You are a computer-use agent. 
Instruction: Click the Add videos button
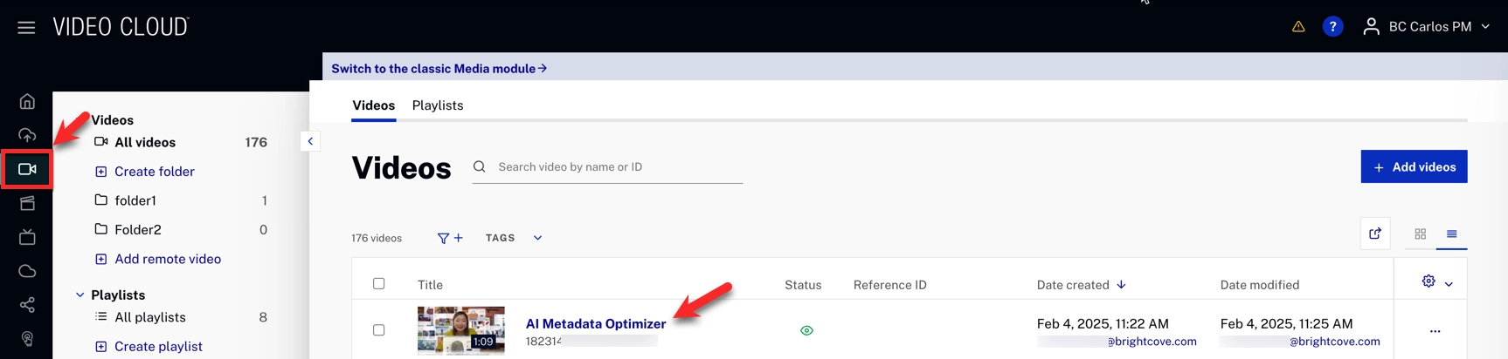click(x=1413, y=167)
